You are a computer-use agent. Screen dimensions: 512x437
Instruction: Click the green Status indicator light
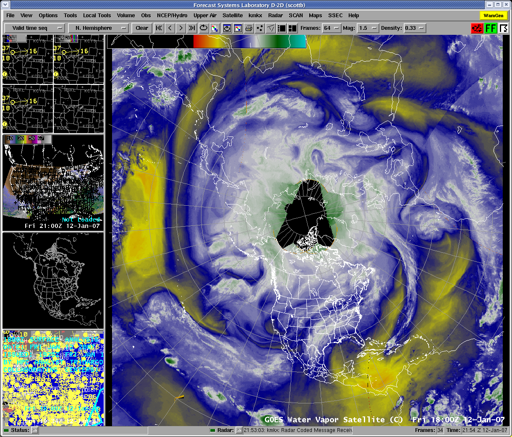coord(6,430)
